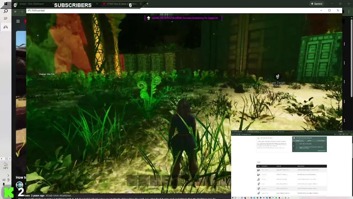
Task: Open a new browser tab
Action: pyautogui.click(x=147, y=4)
